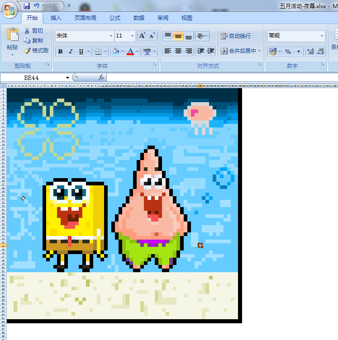
Task: Open the 视图 tab
Action: 187,18
